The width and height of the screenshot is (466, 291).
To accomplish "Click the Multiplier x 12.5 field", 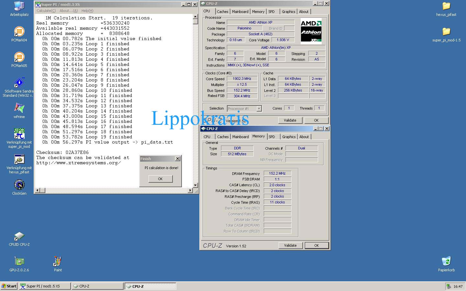I will point(242,84).
